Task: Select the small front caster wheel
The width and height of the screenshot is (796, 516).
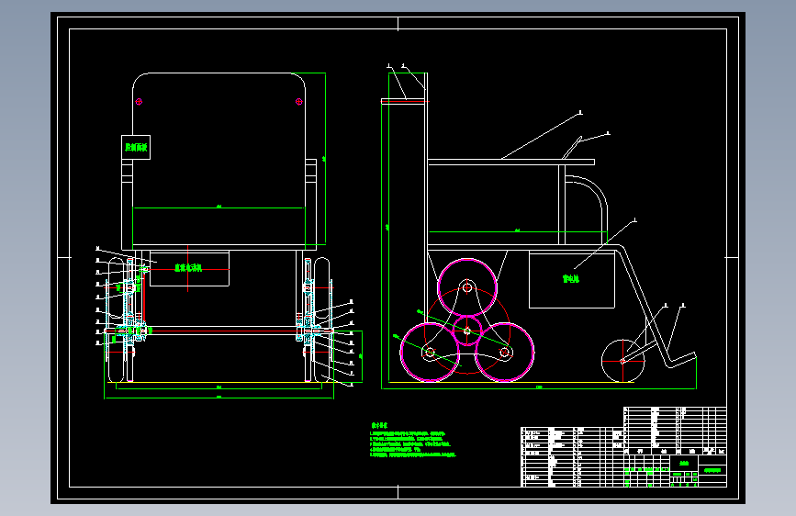Action: tap(622, 361)
